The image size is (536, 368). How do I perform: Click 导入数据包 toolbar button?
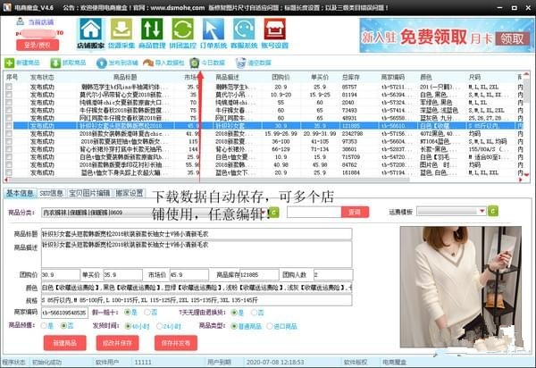(x=161, y=63)
